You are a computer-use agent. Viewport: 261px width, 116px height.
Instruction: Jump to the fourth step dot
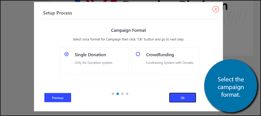pyautogui.click(x=127, y=94)
